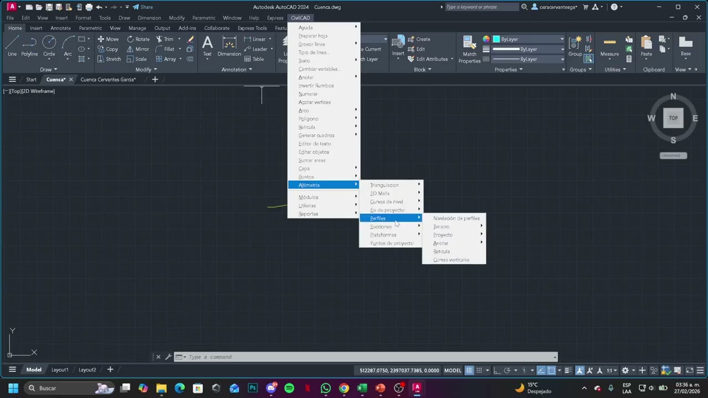Toggle auto-scale annotation objects

tap(590, 370)
